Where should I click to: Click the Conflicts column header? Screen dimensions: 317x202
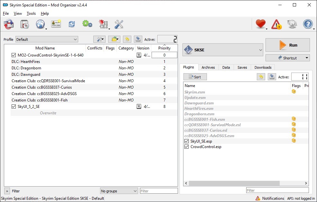coord(95,48)
